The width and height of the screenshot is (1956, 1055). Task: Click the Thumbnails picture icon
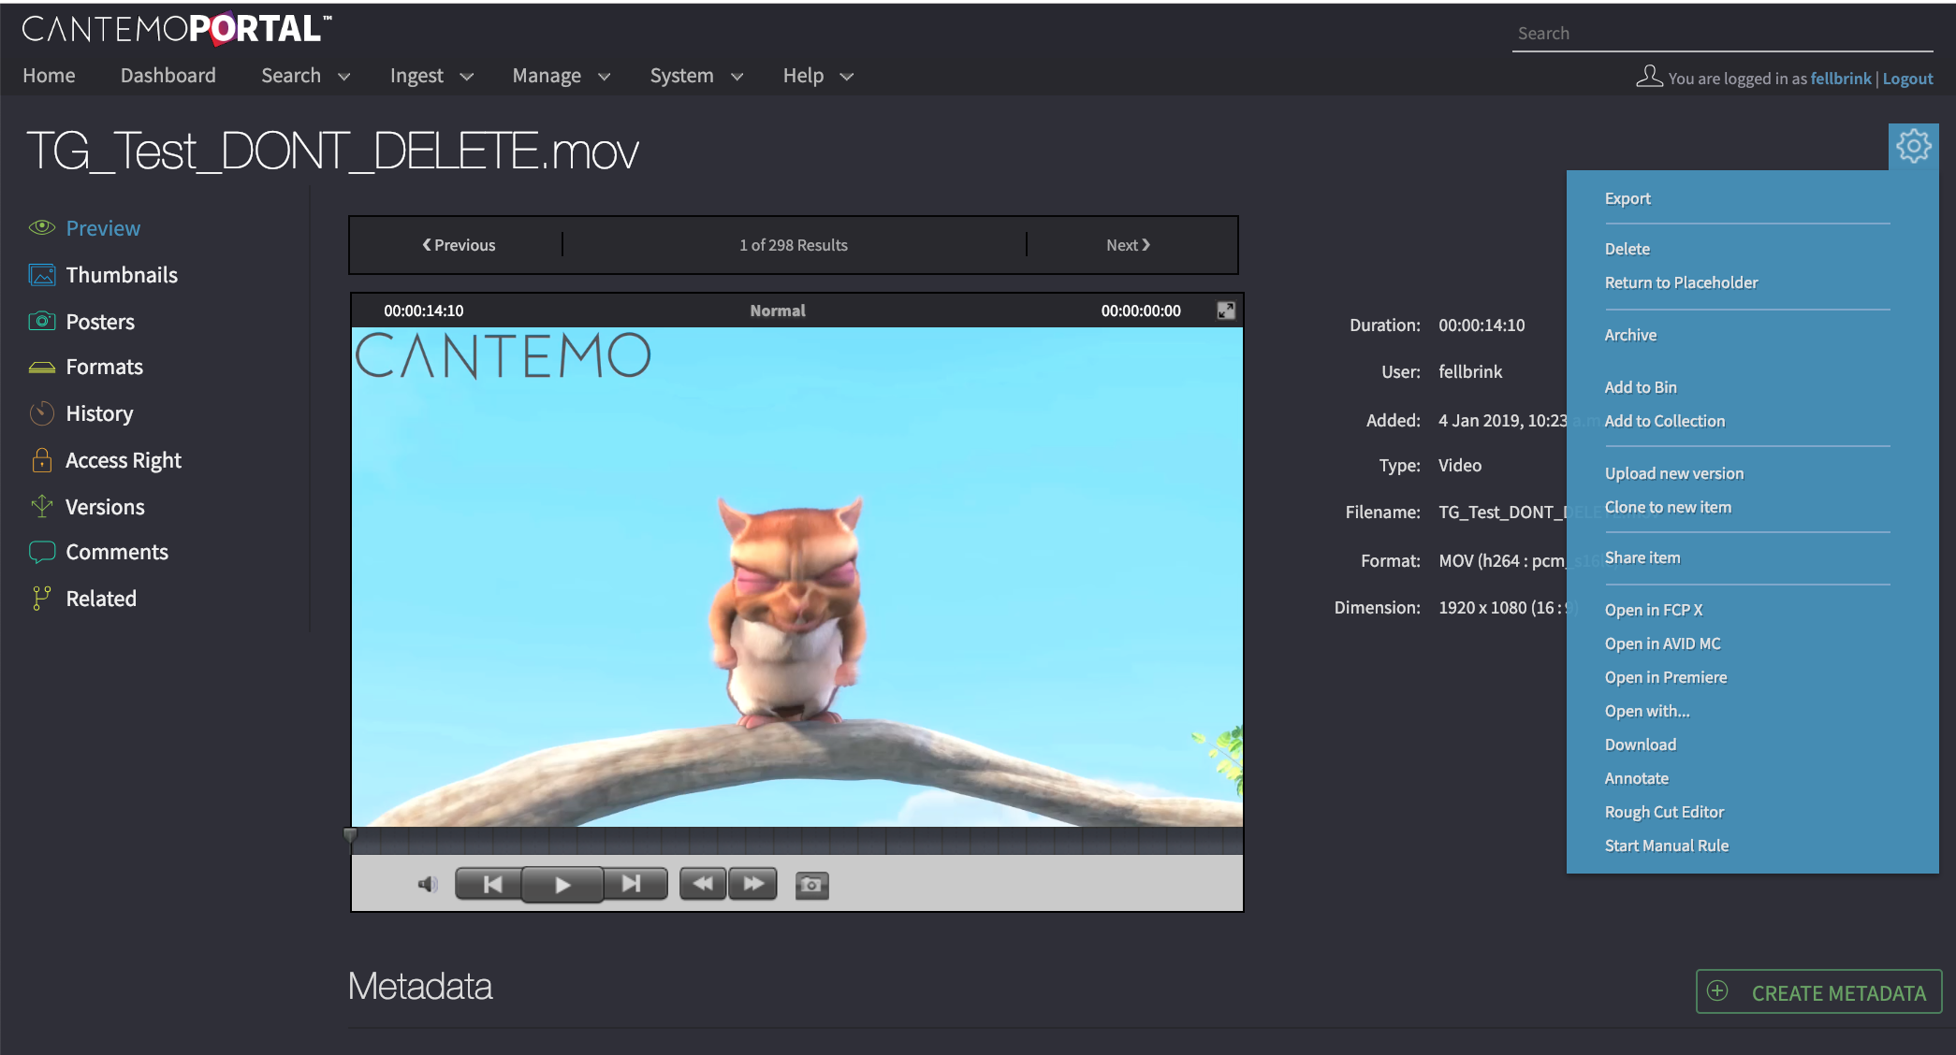[42, 274]
